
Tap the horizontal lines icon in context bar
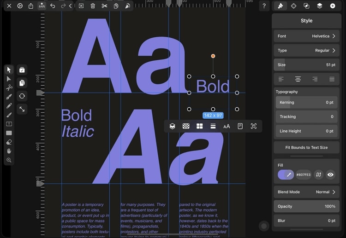pyautogui.click(x=213, y=126)
